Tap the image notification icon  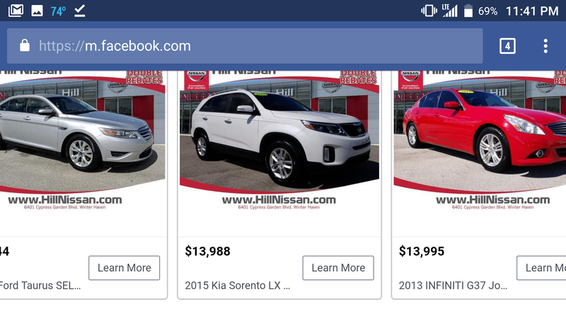pos(37,11)
